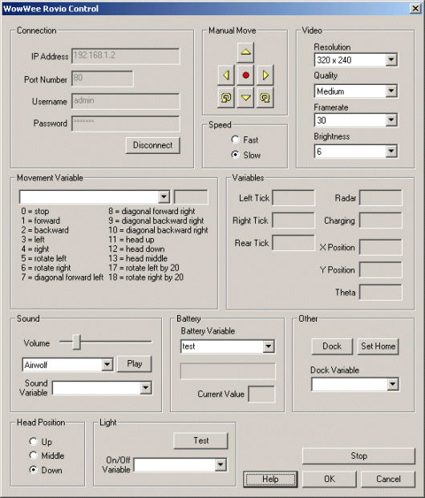
Task: Click the '0 = stop' legend text
Action: click(35, 211)
